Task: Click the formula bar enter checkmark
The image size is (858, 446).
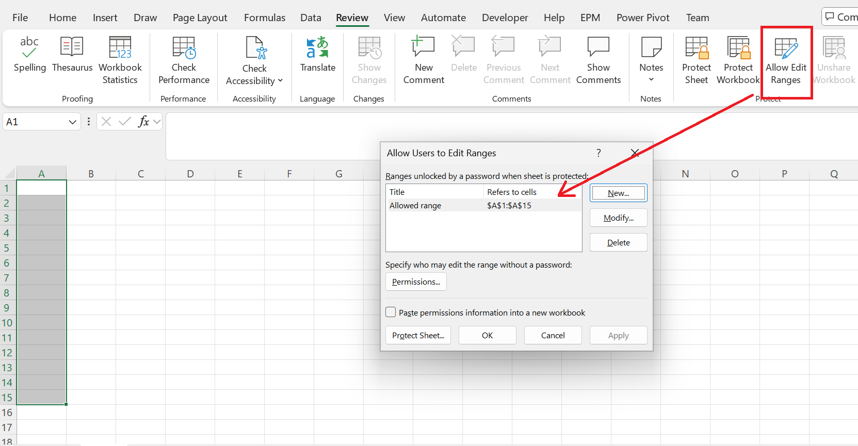Action: (124, 122)
